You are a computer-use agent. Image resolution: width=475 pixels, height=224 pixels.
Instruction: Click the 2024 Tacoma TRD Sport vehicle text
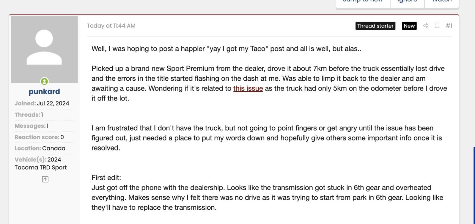coord(41,163)
